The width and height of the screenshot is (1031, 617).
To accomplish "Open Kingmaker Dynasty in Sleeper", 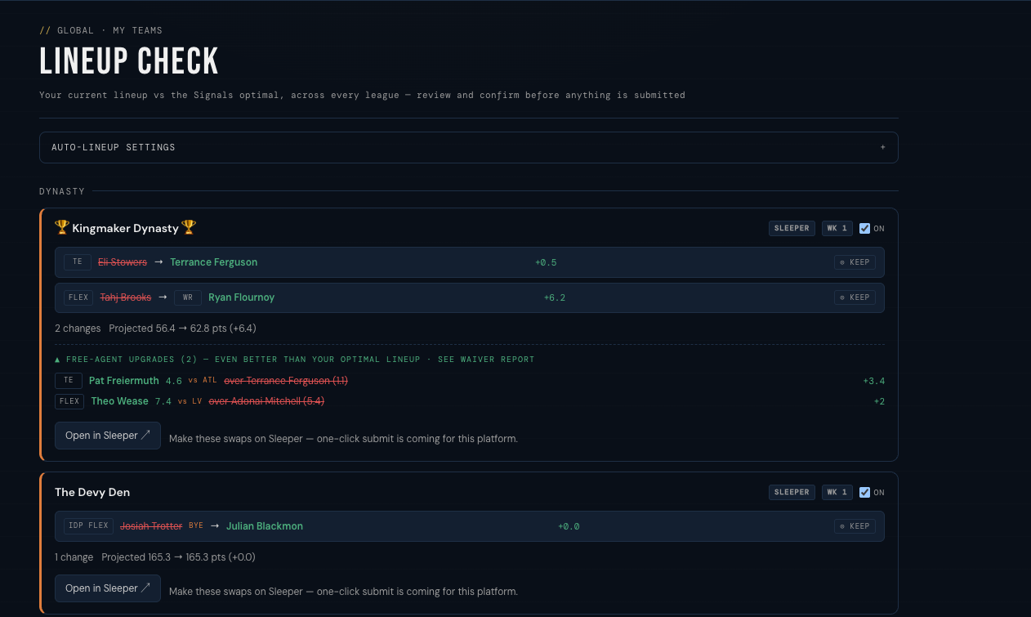I will [108, 436].
